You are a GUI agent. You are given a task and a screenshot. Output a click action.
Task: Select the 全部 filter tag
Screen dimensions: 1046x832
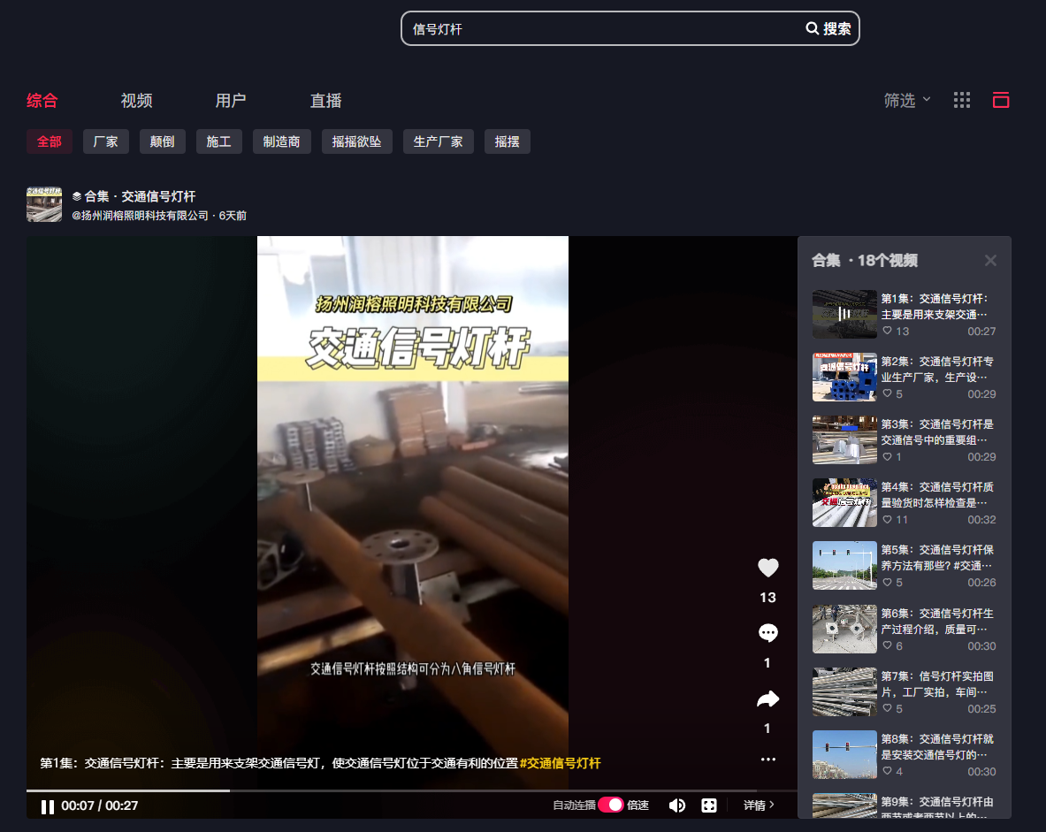point(50,141)
